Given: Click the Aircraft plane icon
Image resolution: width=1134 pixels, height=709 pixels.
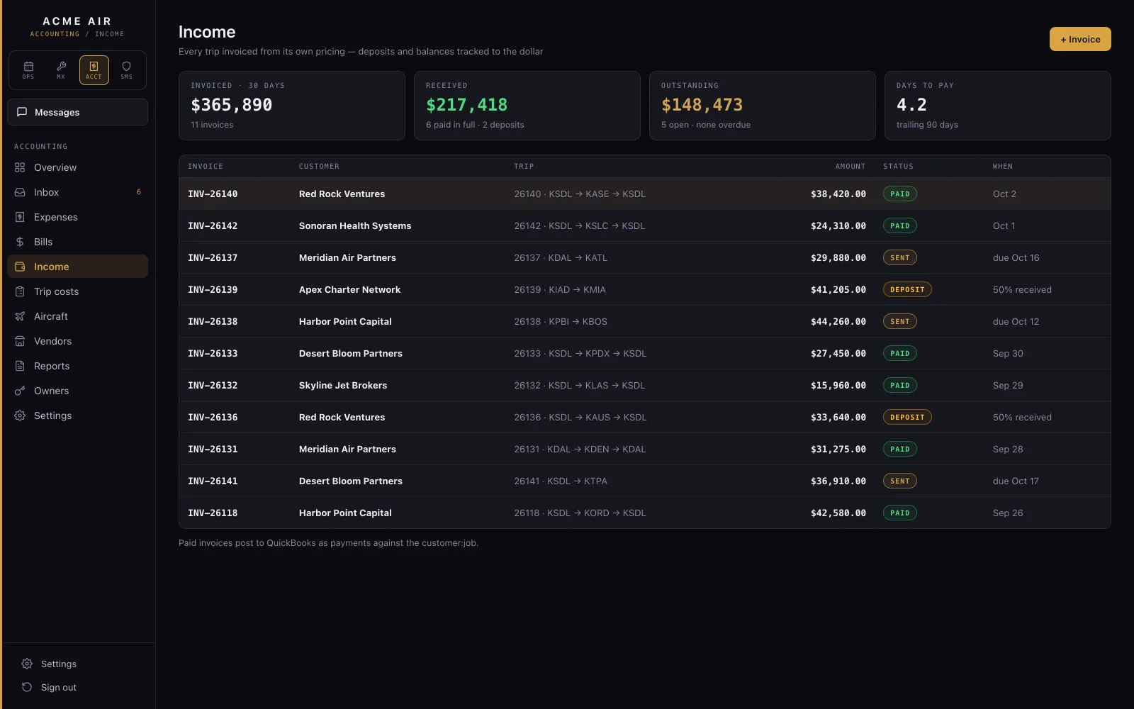Looking at the screenshot, I should click(x=20, y=316).
